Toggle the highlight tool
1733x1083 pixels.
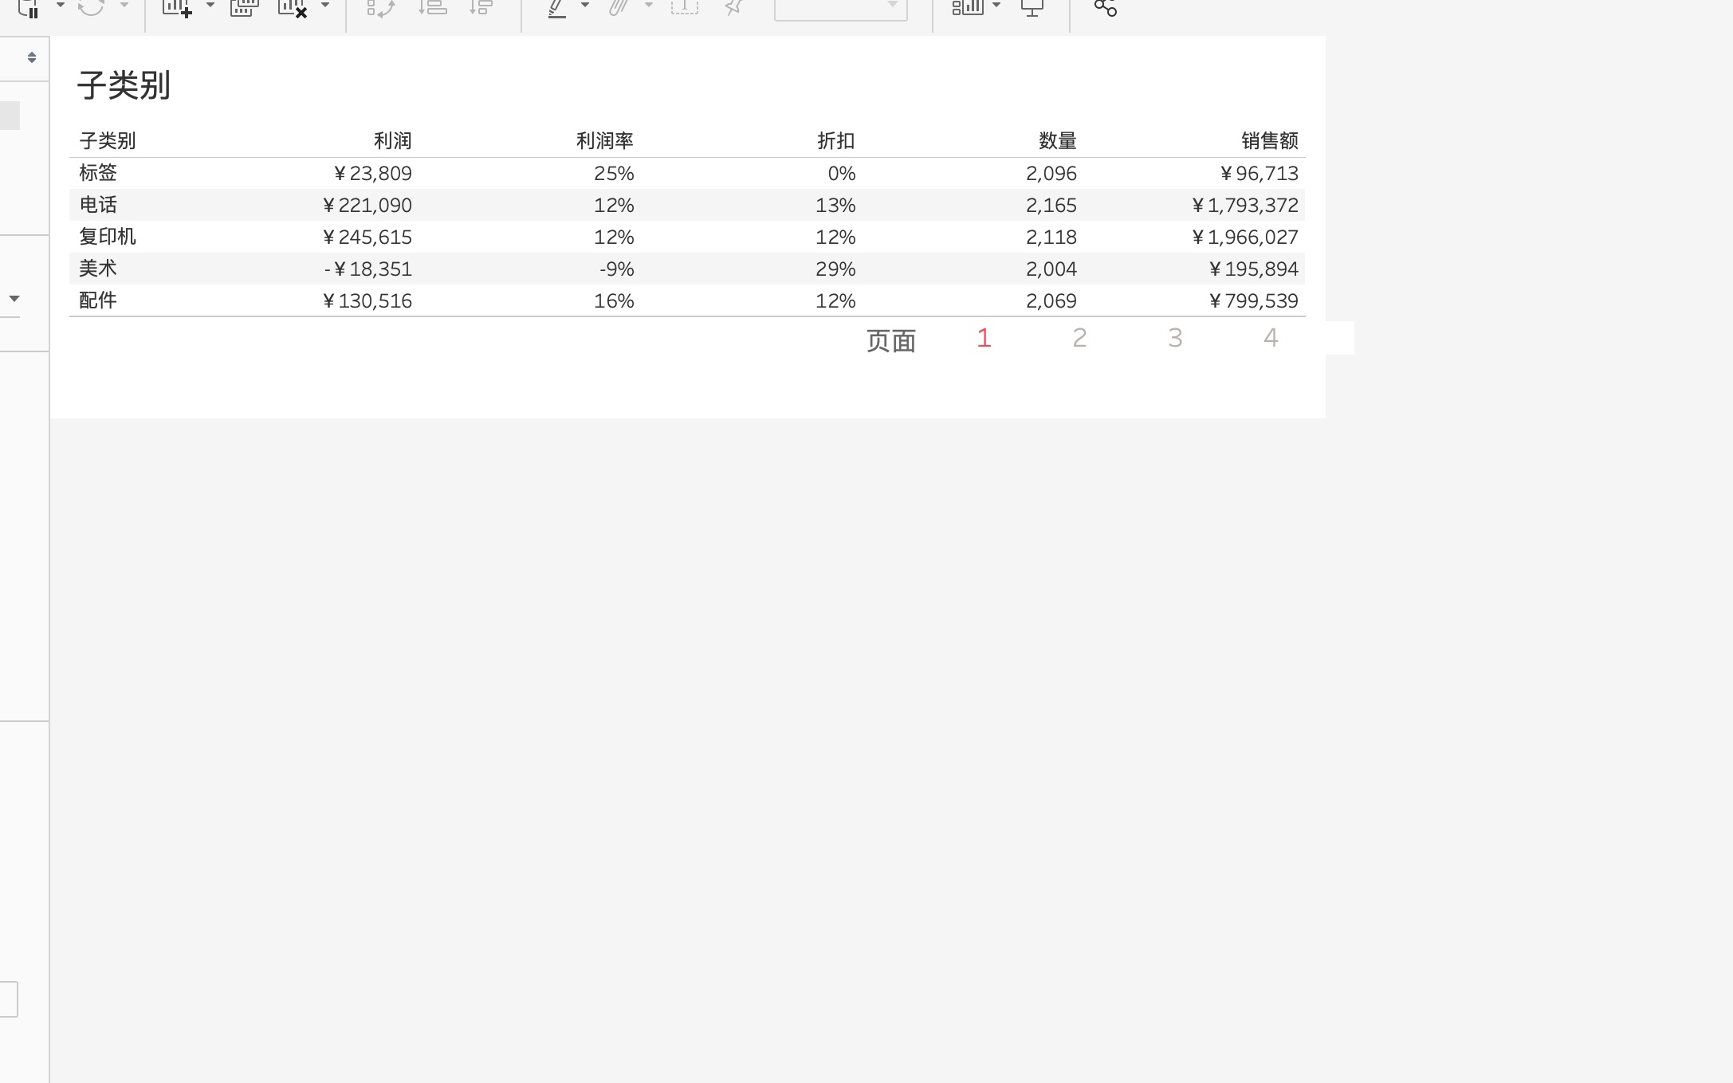(558, 8)
